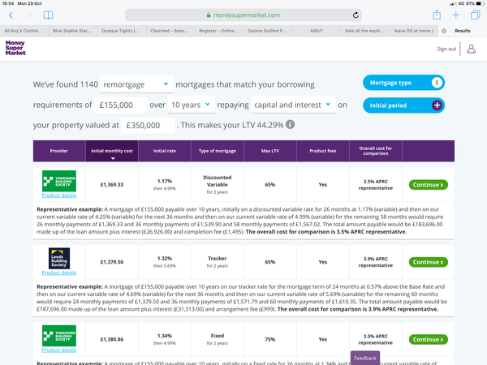Click the Max LTV column header
487x365 pixels.
click(270, 151)
